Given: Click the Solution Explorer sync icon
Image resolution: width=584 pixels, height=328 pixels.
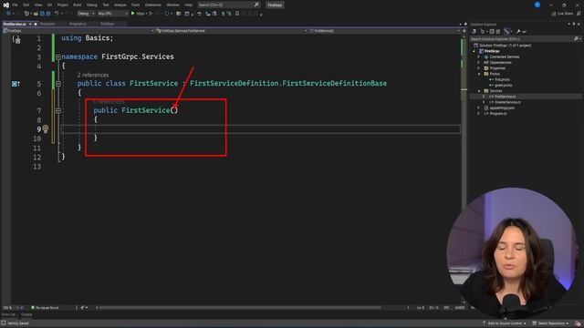Looking at the screenshot, I should tap(483, 32).
